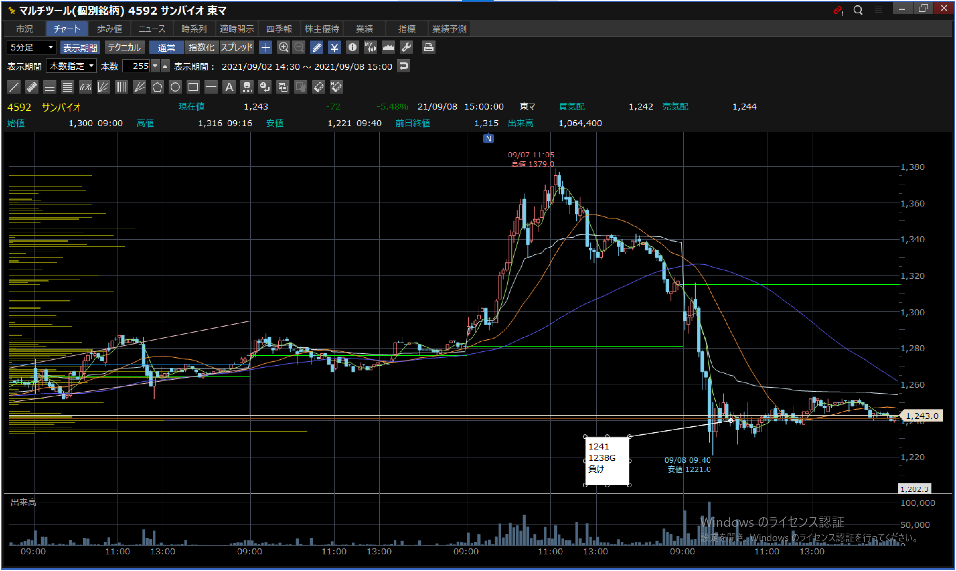Toggle the drawing pencil mode button
This screenshot has height=571, width=956.
point(317,47)
